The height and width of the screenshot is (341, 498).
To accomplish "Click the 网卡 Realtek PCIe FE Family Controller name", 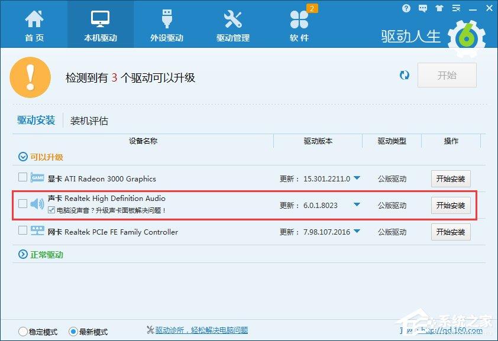I will 113,232.
